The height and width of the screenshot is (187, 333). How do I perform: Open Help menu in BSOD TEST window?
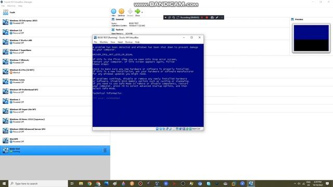137,42
